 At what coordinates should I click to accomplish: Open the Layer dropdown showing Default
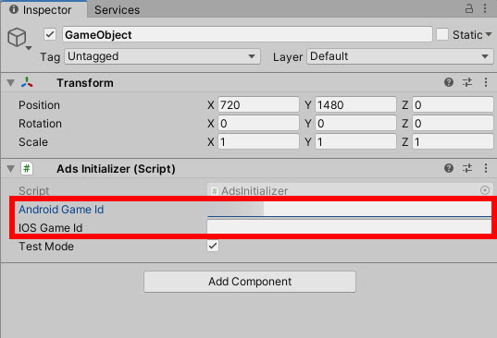click(400, 56)
